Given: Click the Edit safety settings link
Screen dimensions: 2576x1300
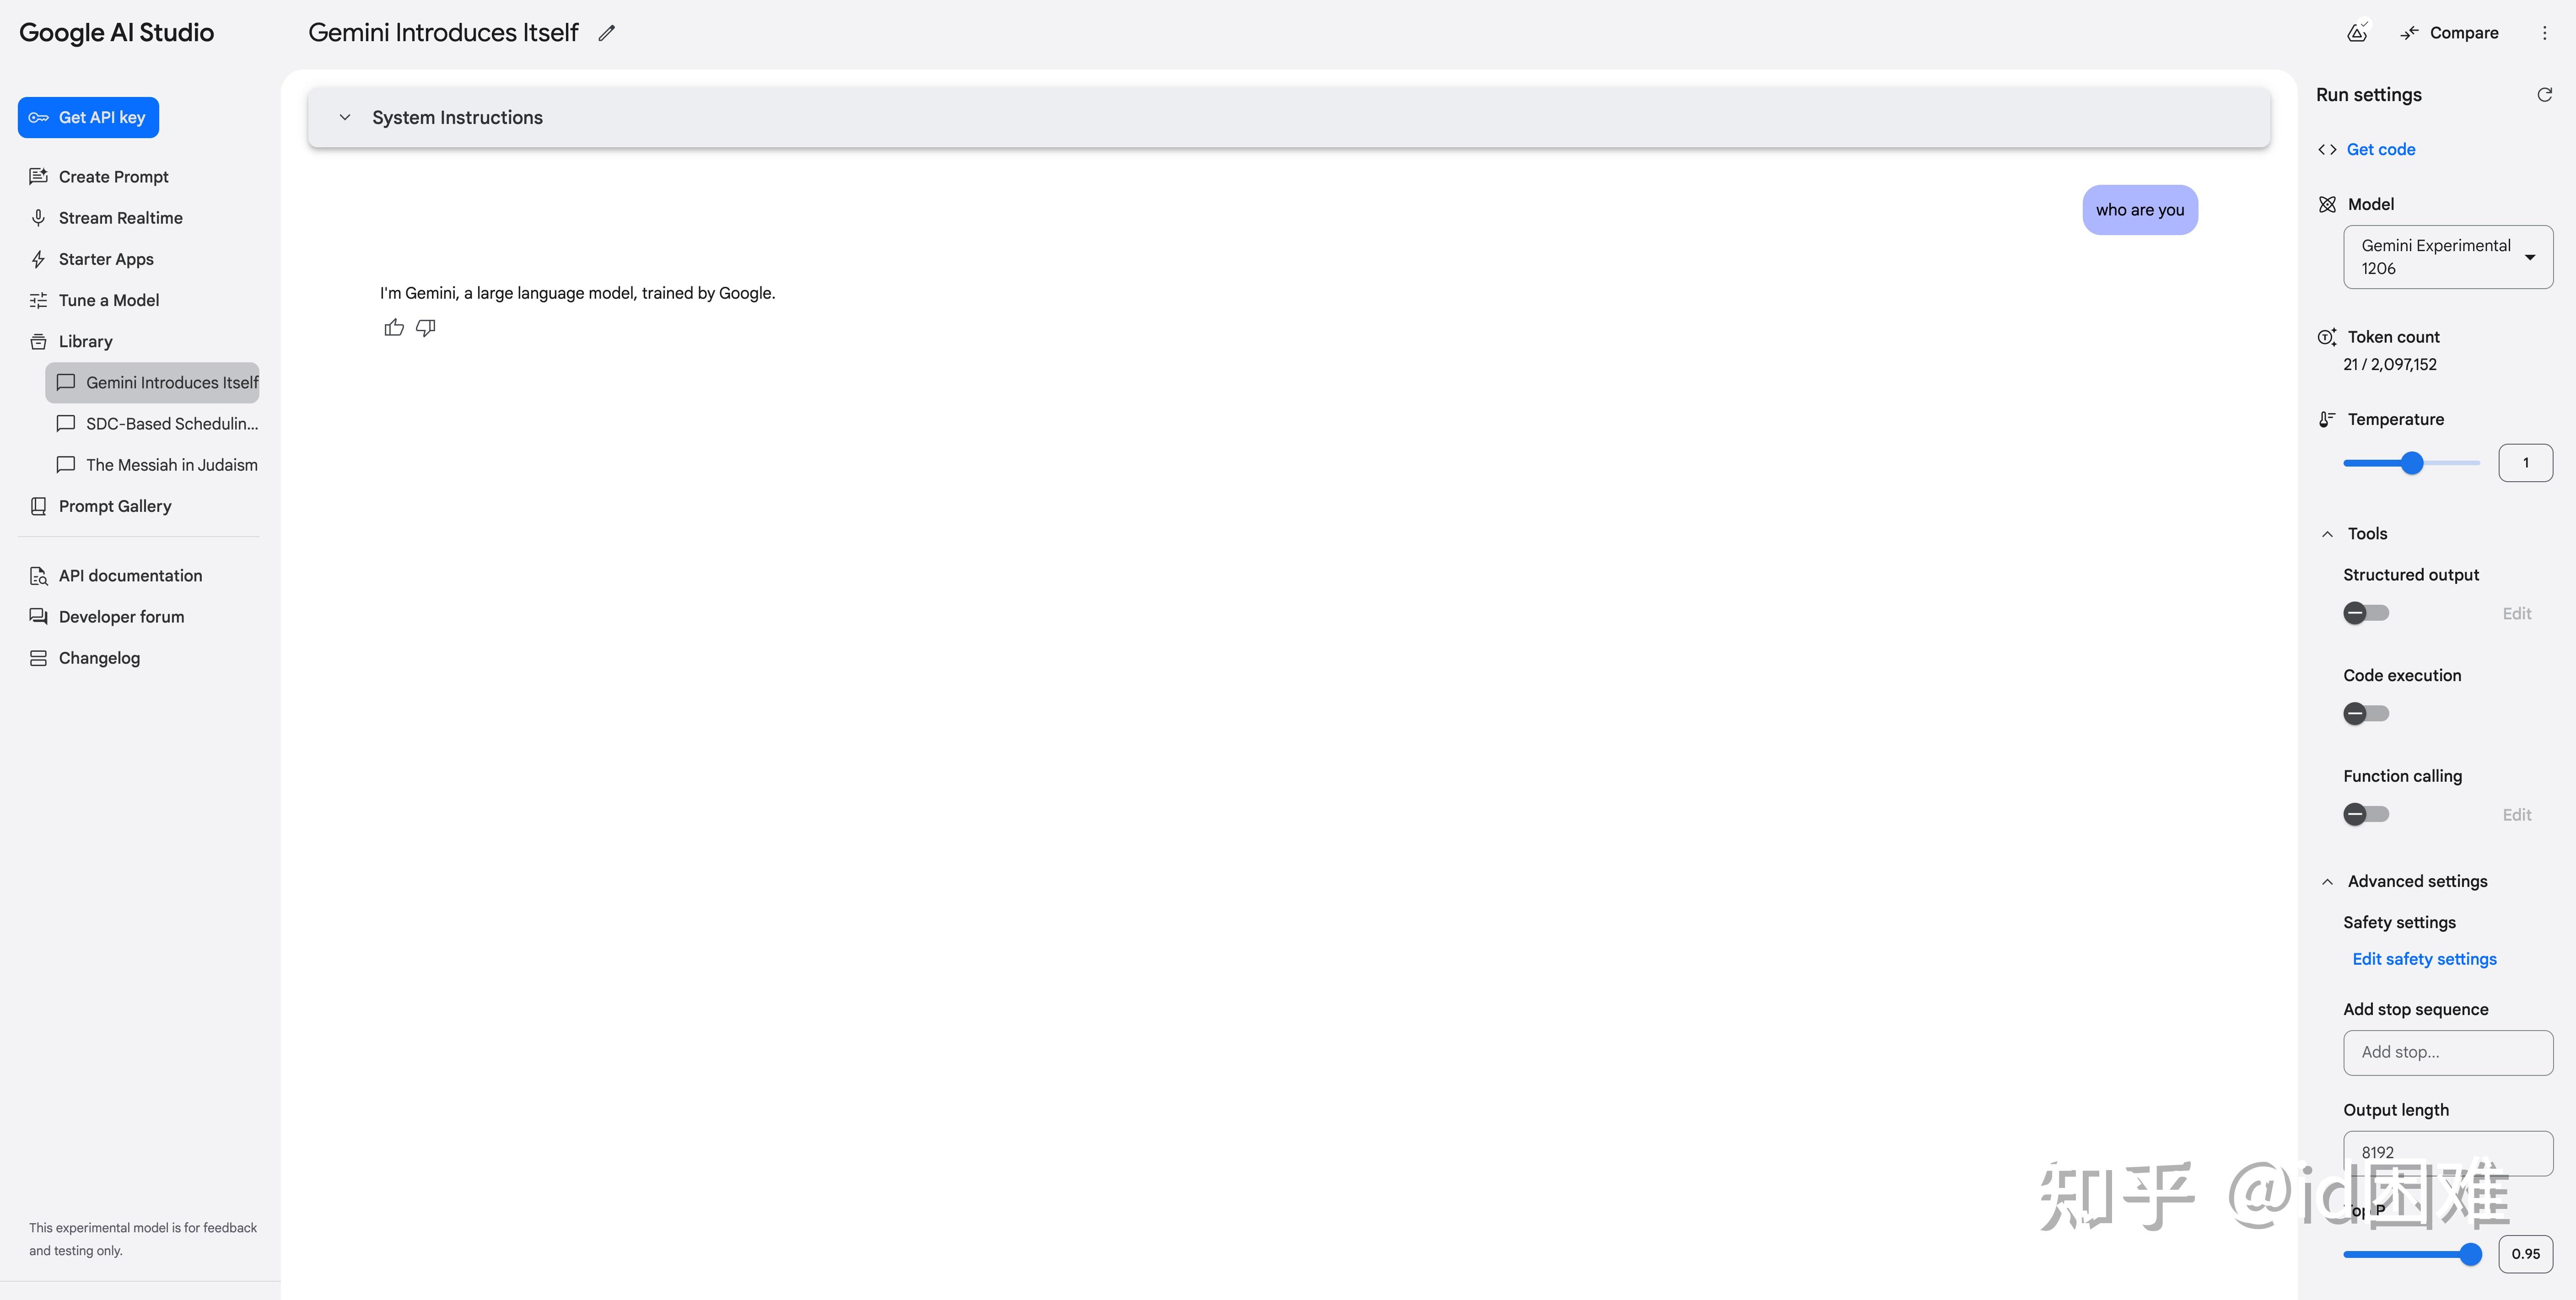Looking at the screenshot, I should click(2424, 959).
